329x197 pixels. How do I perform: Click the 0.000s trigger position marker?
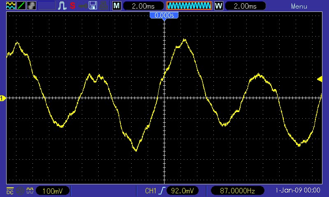164,16
